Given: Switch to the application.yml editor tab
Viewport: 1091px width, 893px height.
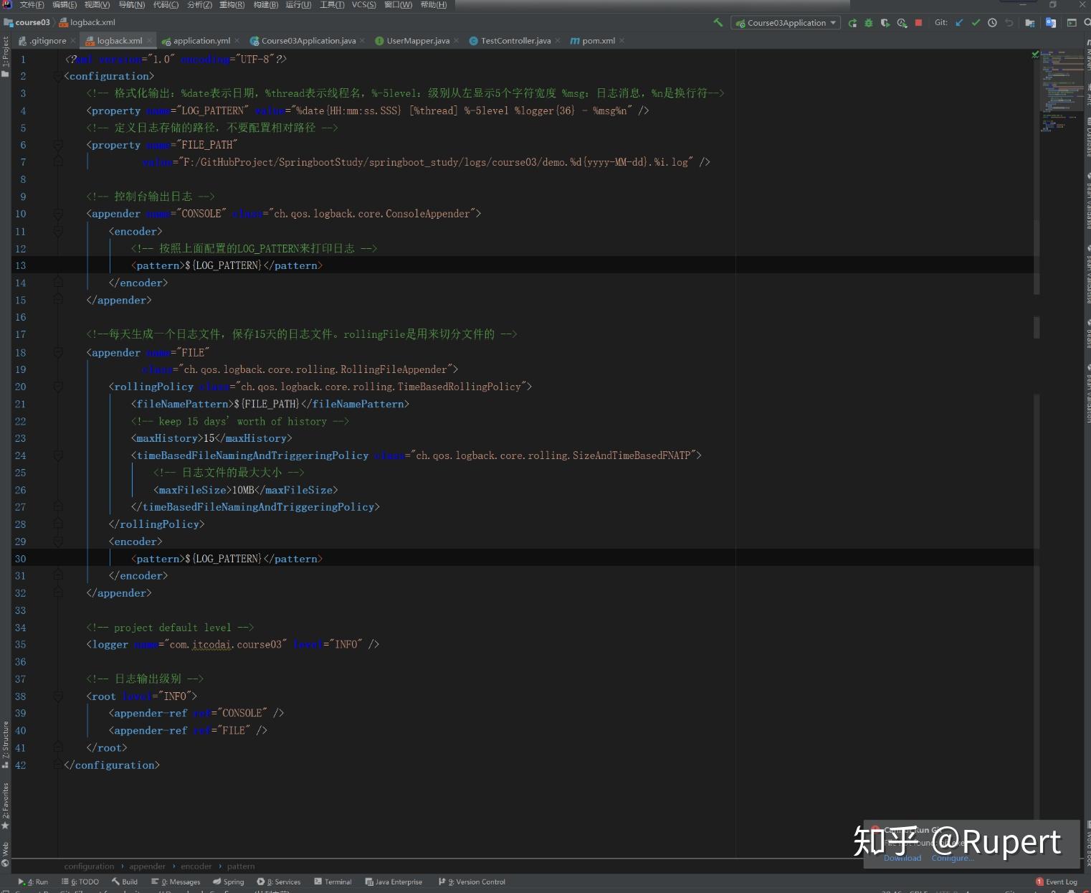Looking at the screenshot, I should pyautogui.click(x=201, y=41).
